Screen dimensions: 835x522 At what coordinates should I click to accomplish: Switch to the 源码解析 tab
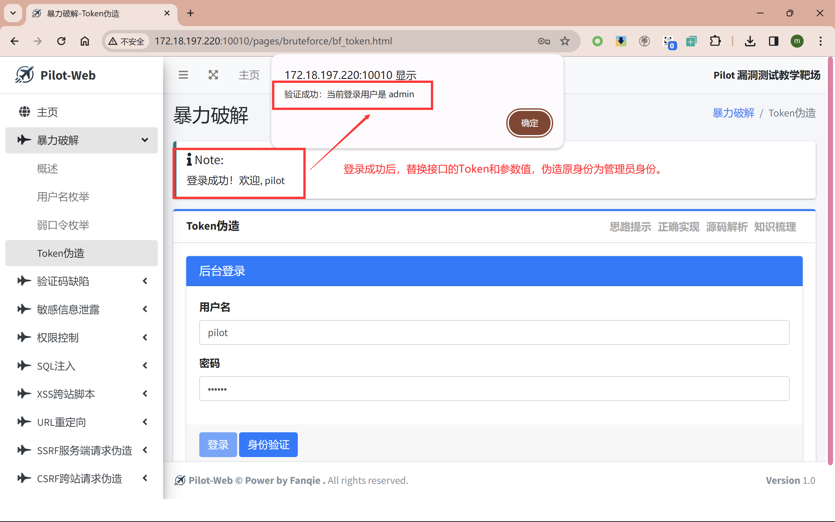pyautogui.click(x=726, y=226)
